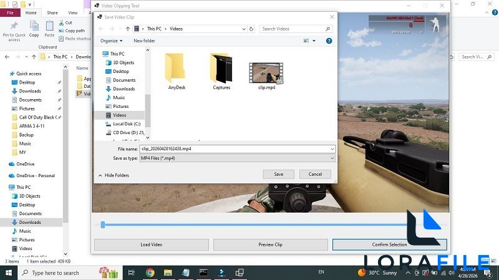Open Share tab in File Explorer window
This screenshot has height=280, width=499.
52,12
